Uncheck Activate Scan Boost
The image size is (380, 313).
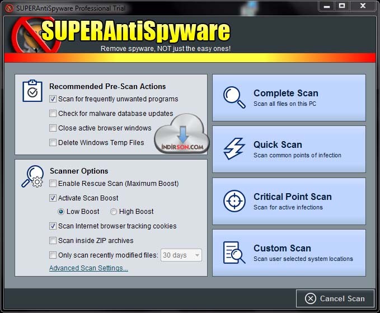[53, 198]
